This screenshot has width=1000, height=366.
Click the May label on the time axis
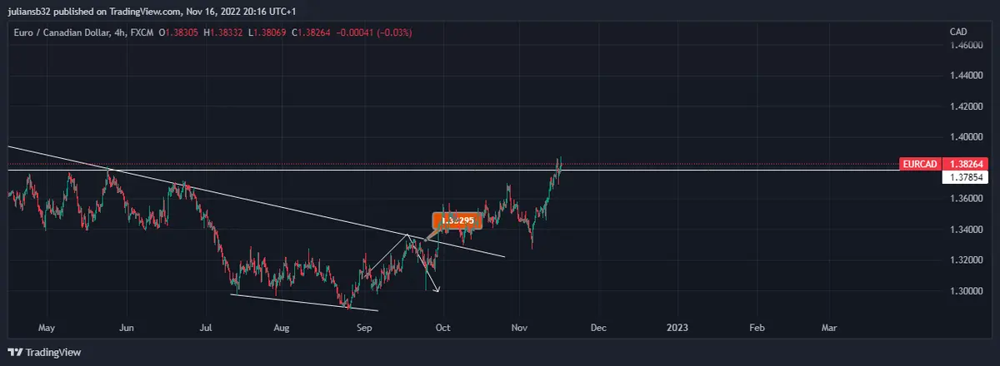[47, 328]
